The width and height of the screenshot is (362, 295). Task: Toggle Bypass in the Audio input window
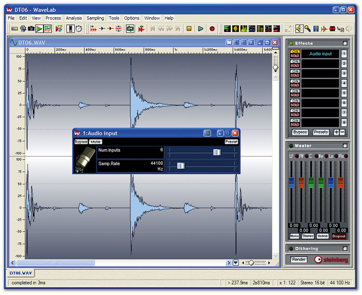[x=81, y=142]
